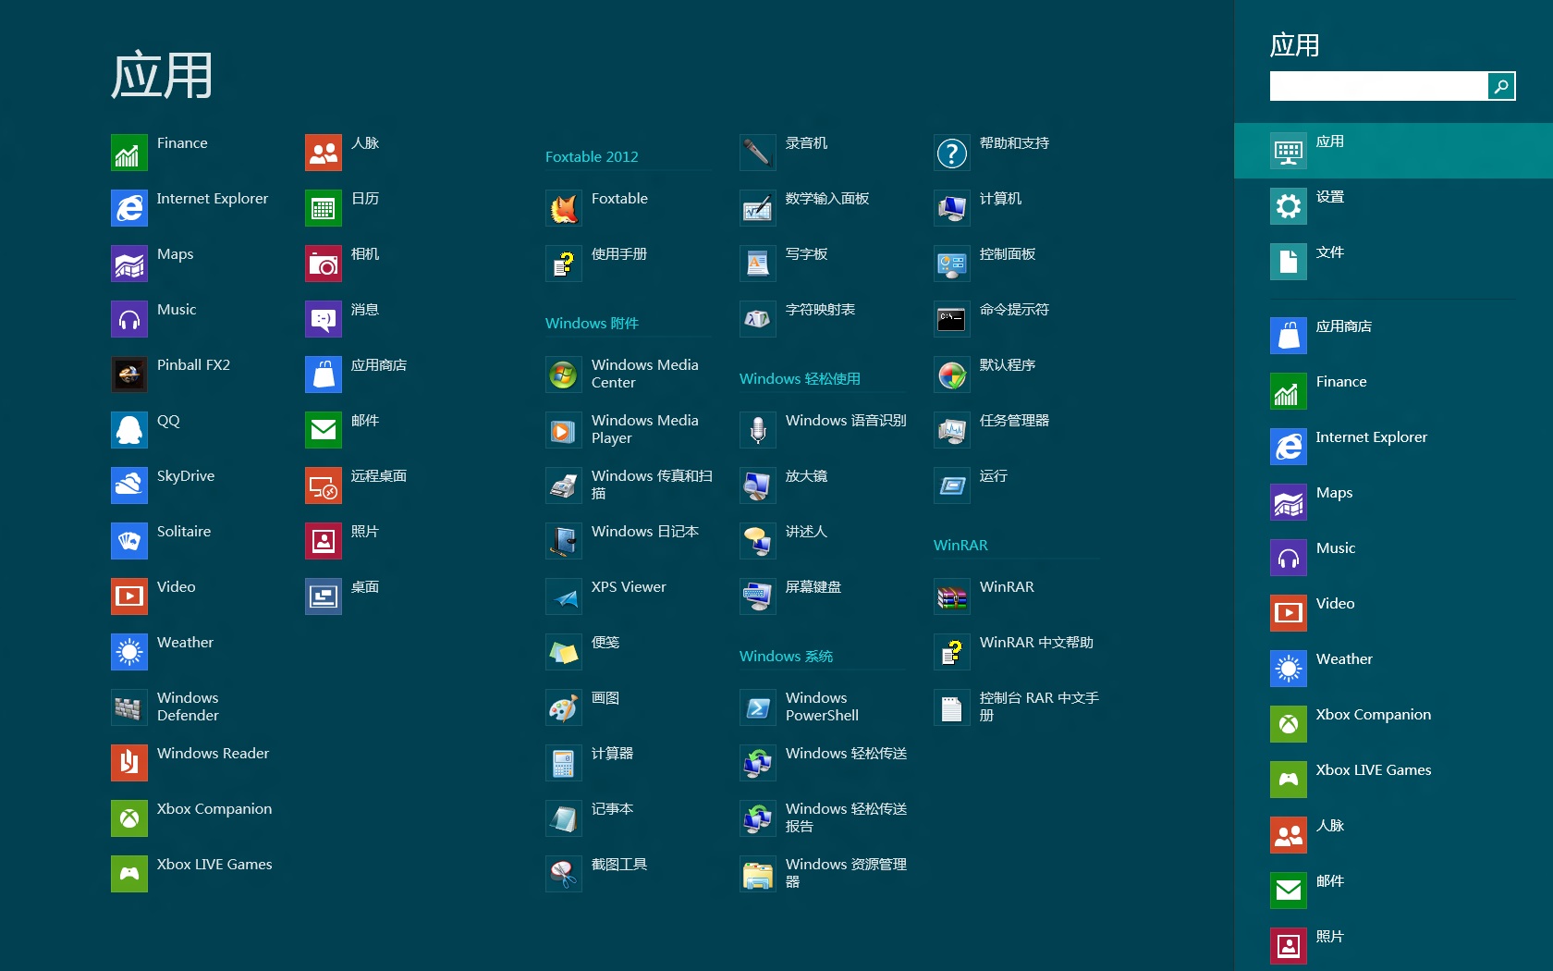Open Solitaire card game icon
The width and height of the screenshot is (1553, 971).
pos(129,541)
